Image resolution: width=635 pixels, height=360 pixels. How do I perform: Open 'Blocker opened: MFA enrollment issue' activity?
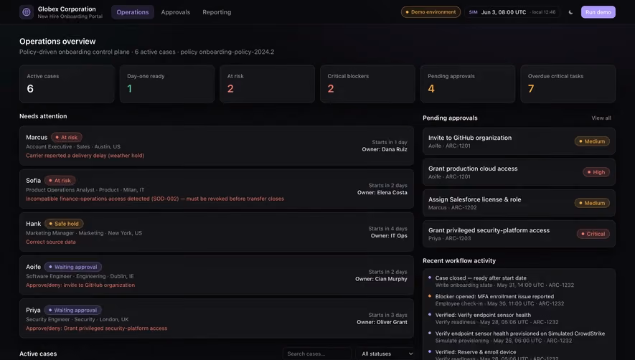519,300
